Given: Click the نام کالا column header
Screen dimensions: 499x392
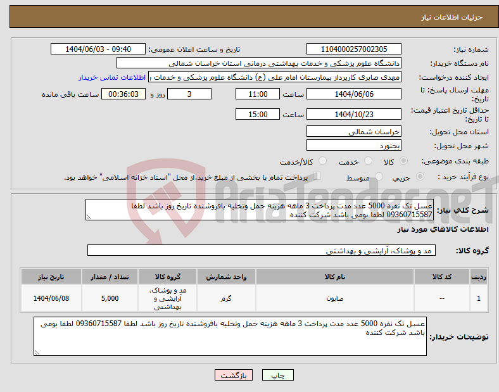Looking at the screenshot, I should (335, 277).
